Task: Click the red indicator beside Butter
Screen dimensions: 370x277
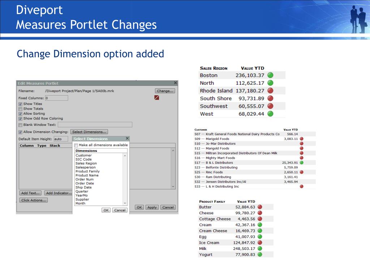Action: 259,207
